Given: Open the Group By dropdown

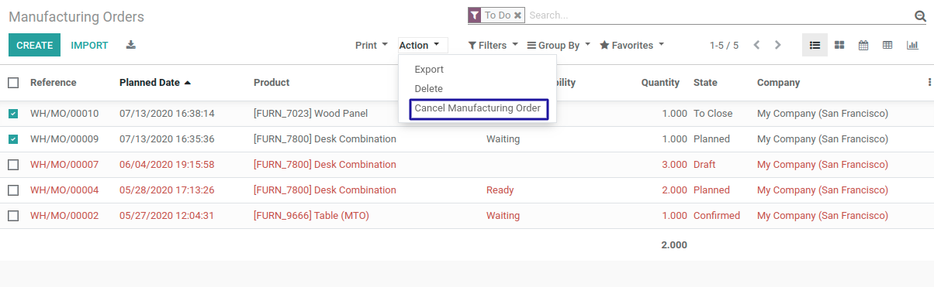Looking at the screenshot, I should [x=559, y=46].
